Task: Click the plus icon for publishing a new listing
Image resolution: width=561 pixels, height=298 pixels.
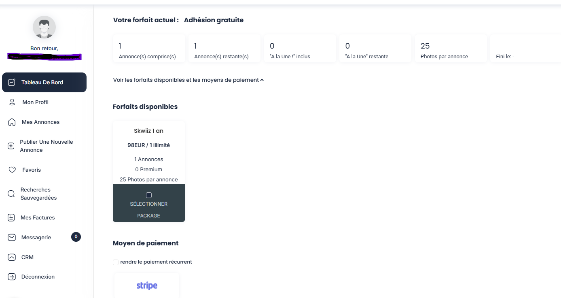Action: 11,146
